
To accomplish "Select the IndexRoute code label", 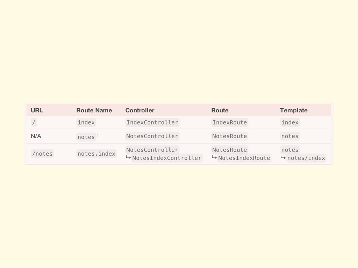I will (229, 122).
